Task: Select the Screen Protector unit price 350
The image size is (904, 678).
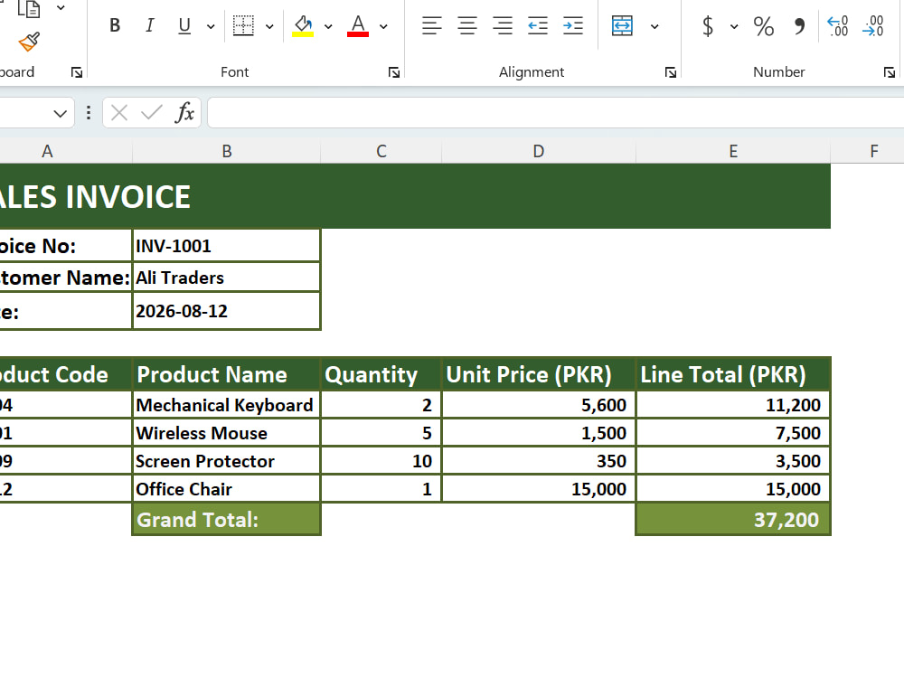Action: coord(539,461)
